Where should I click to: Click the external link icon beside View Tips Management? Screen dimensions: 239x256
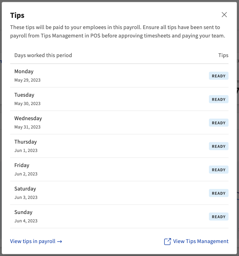click(168, 241)
